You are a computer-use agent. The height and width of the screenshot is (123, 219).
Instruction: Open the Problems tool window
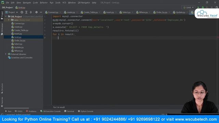coord(31,111)
